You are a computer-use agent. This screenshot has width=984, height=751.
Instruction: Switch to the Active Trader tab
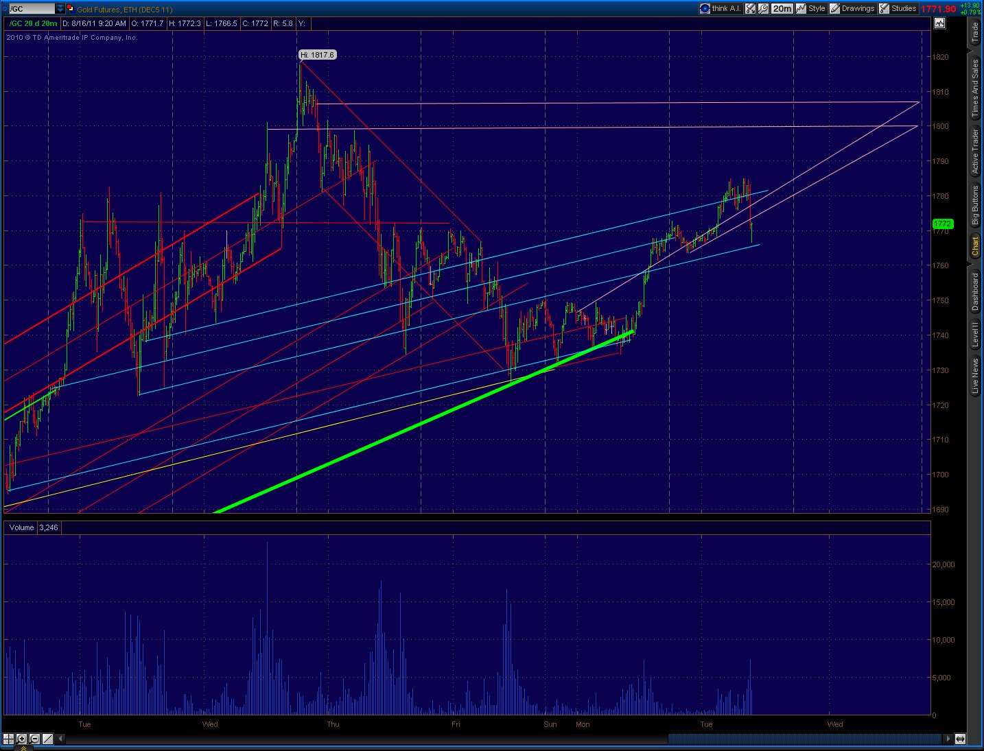[x=975, y=151]
